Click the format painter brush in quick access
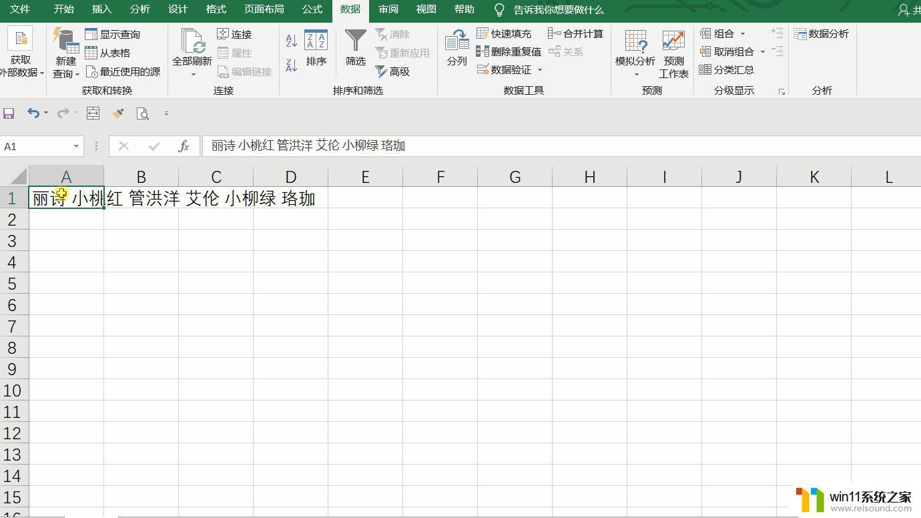Viewport: 921px width, 518px height. (x=118, y=113)
